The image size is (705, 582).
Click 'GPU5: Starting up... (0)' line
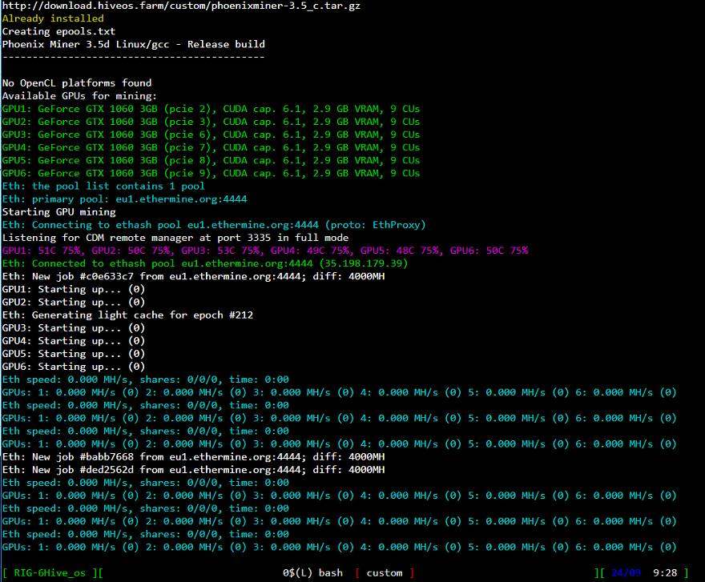tap(73, 354)
